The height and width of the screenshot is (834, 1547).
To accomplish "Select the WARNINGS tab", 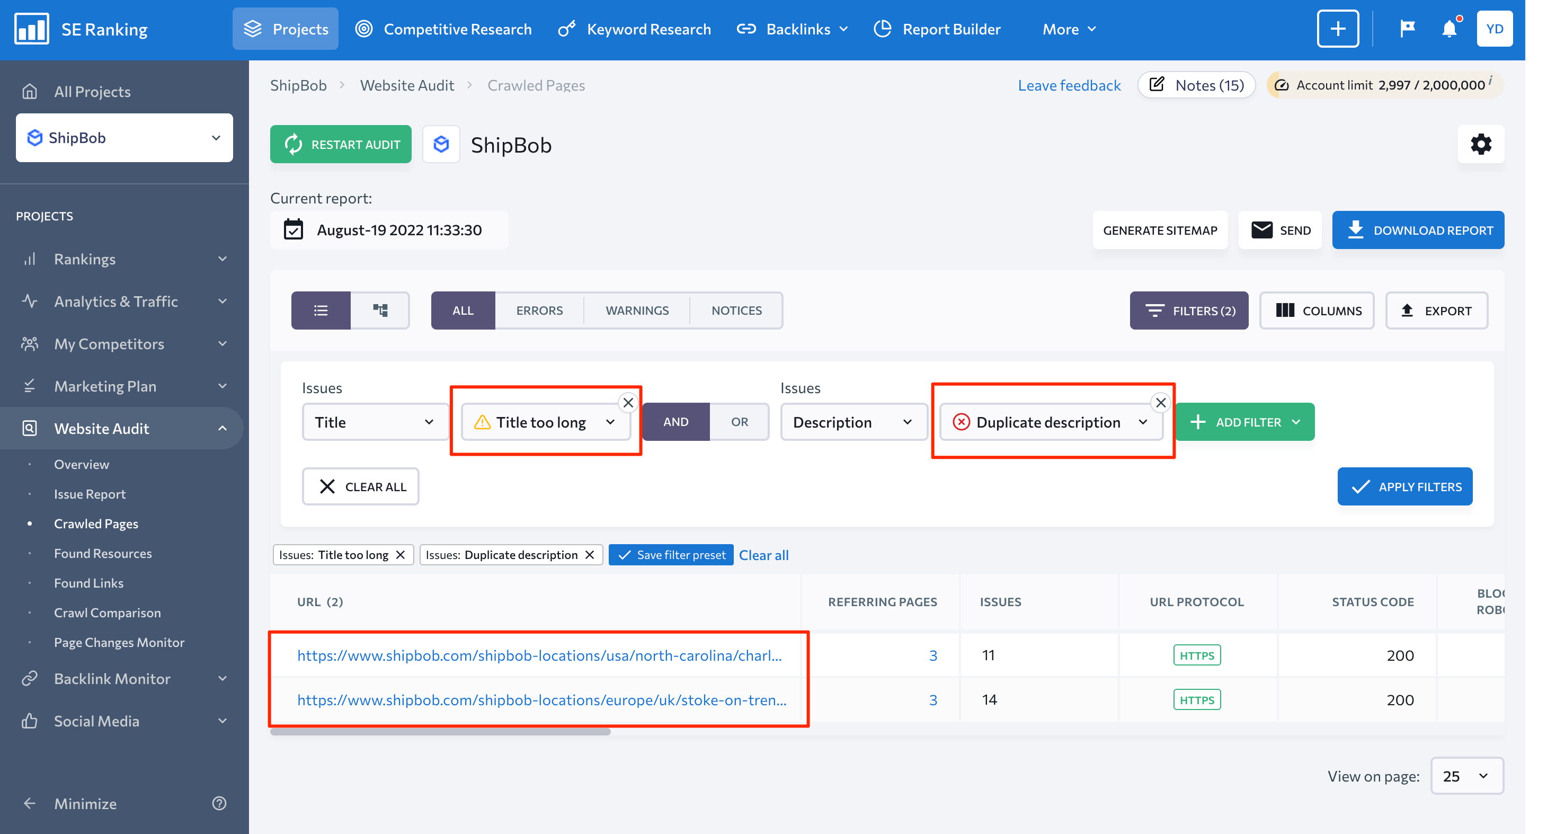I will click(637, 310).
